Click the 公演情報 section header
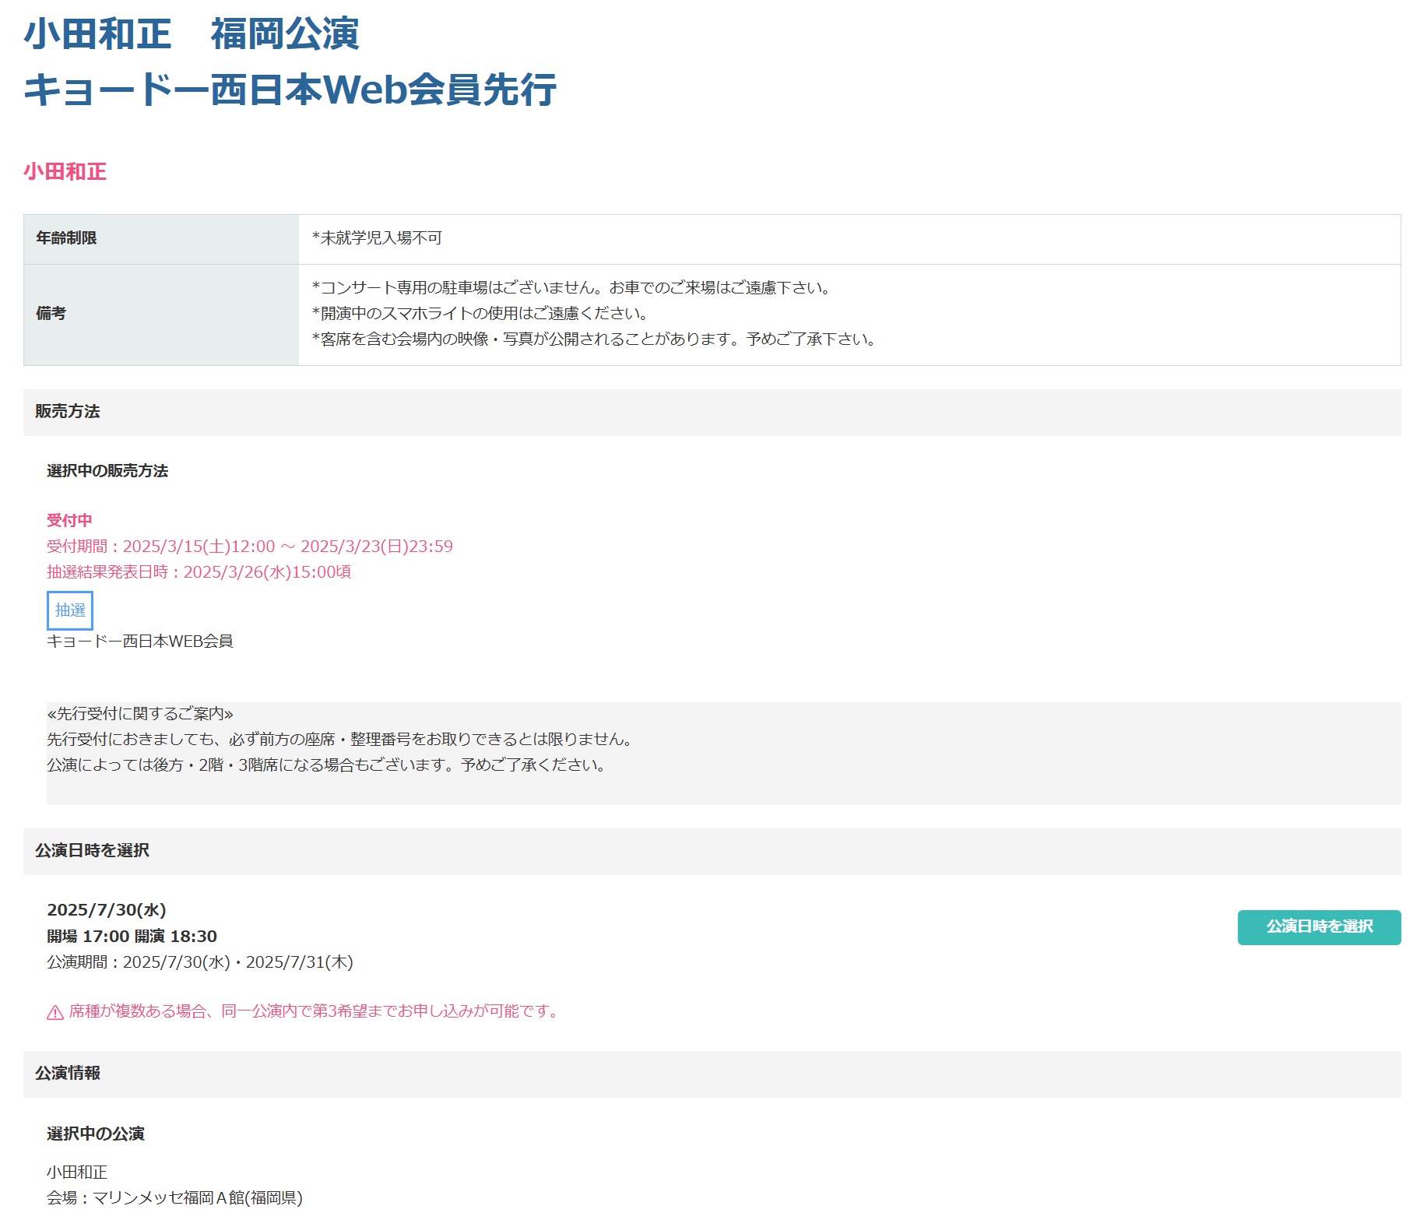The image size is (1420, 1227). click(712, 1074)
